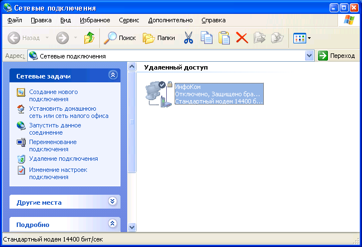The height and width of the screenshot is (247, 362).
Task: Open the Дополнительно menu
Action: 170,20
